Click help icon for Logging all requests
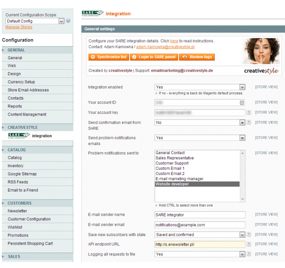 pos(249,254)
